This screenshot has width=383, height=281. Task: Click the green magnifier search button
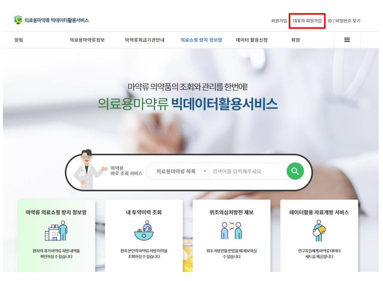(x=295, y=171)
